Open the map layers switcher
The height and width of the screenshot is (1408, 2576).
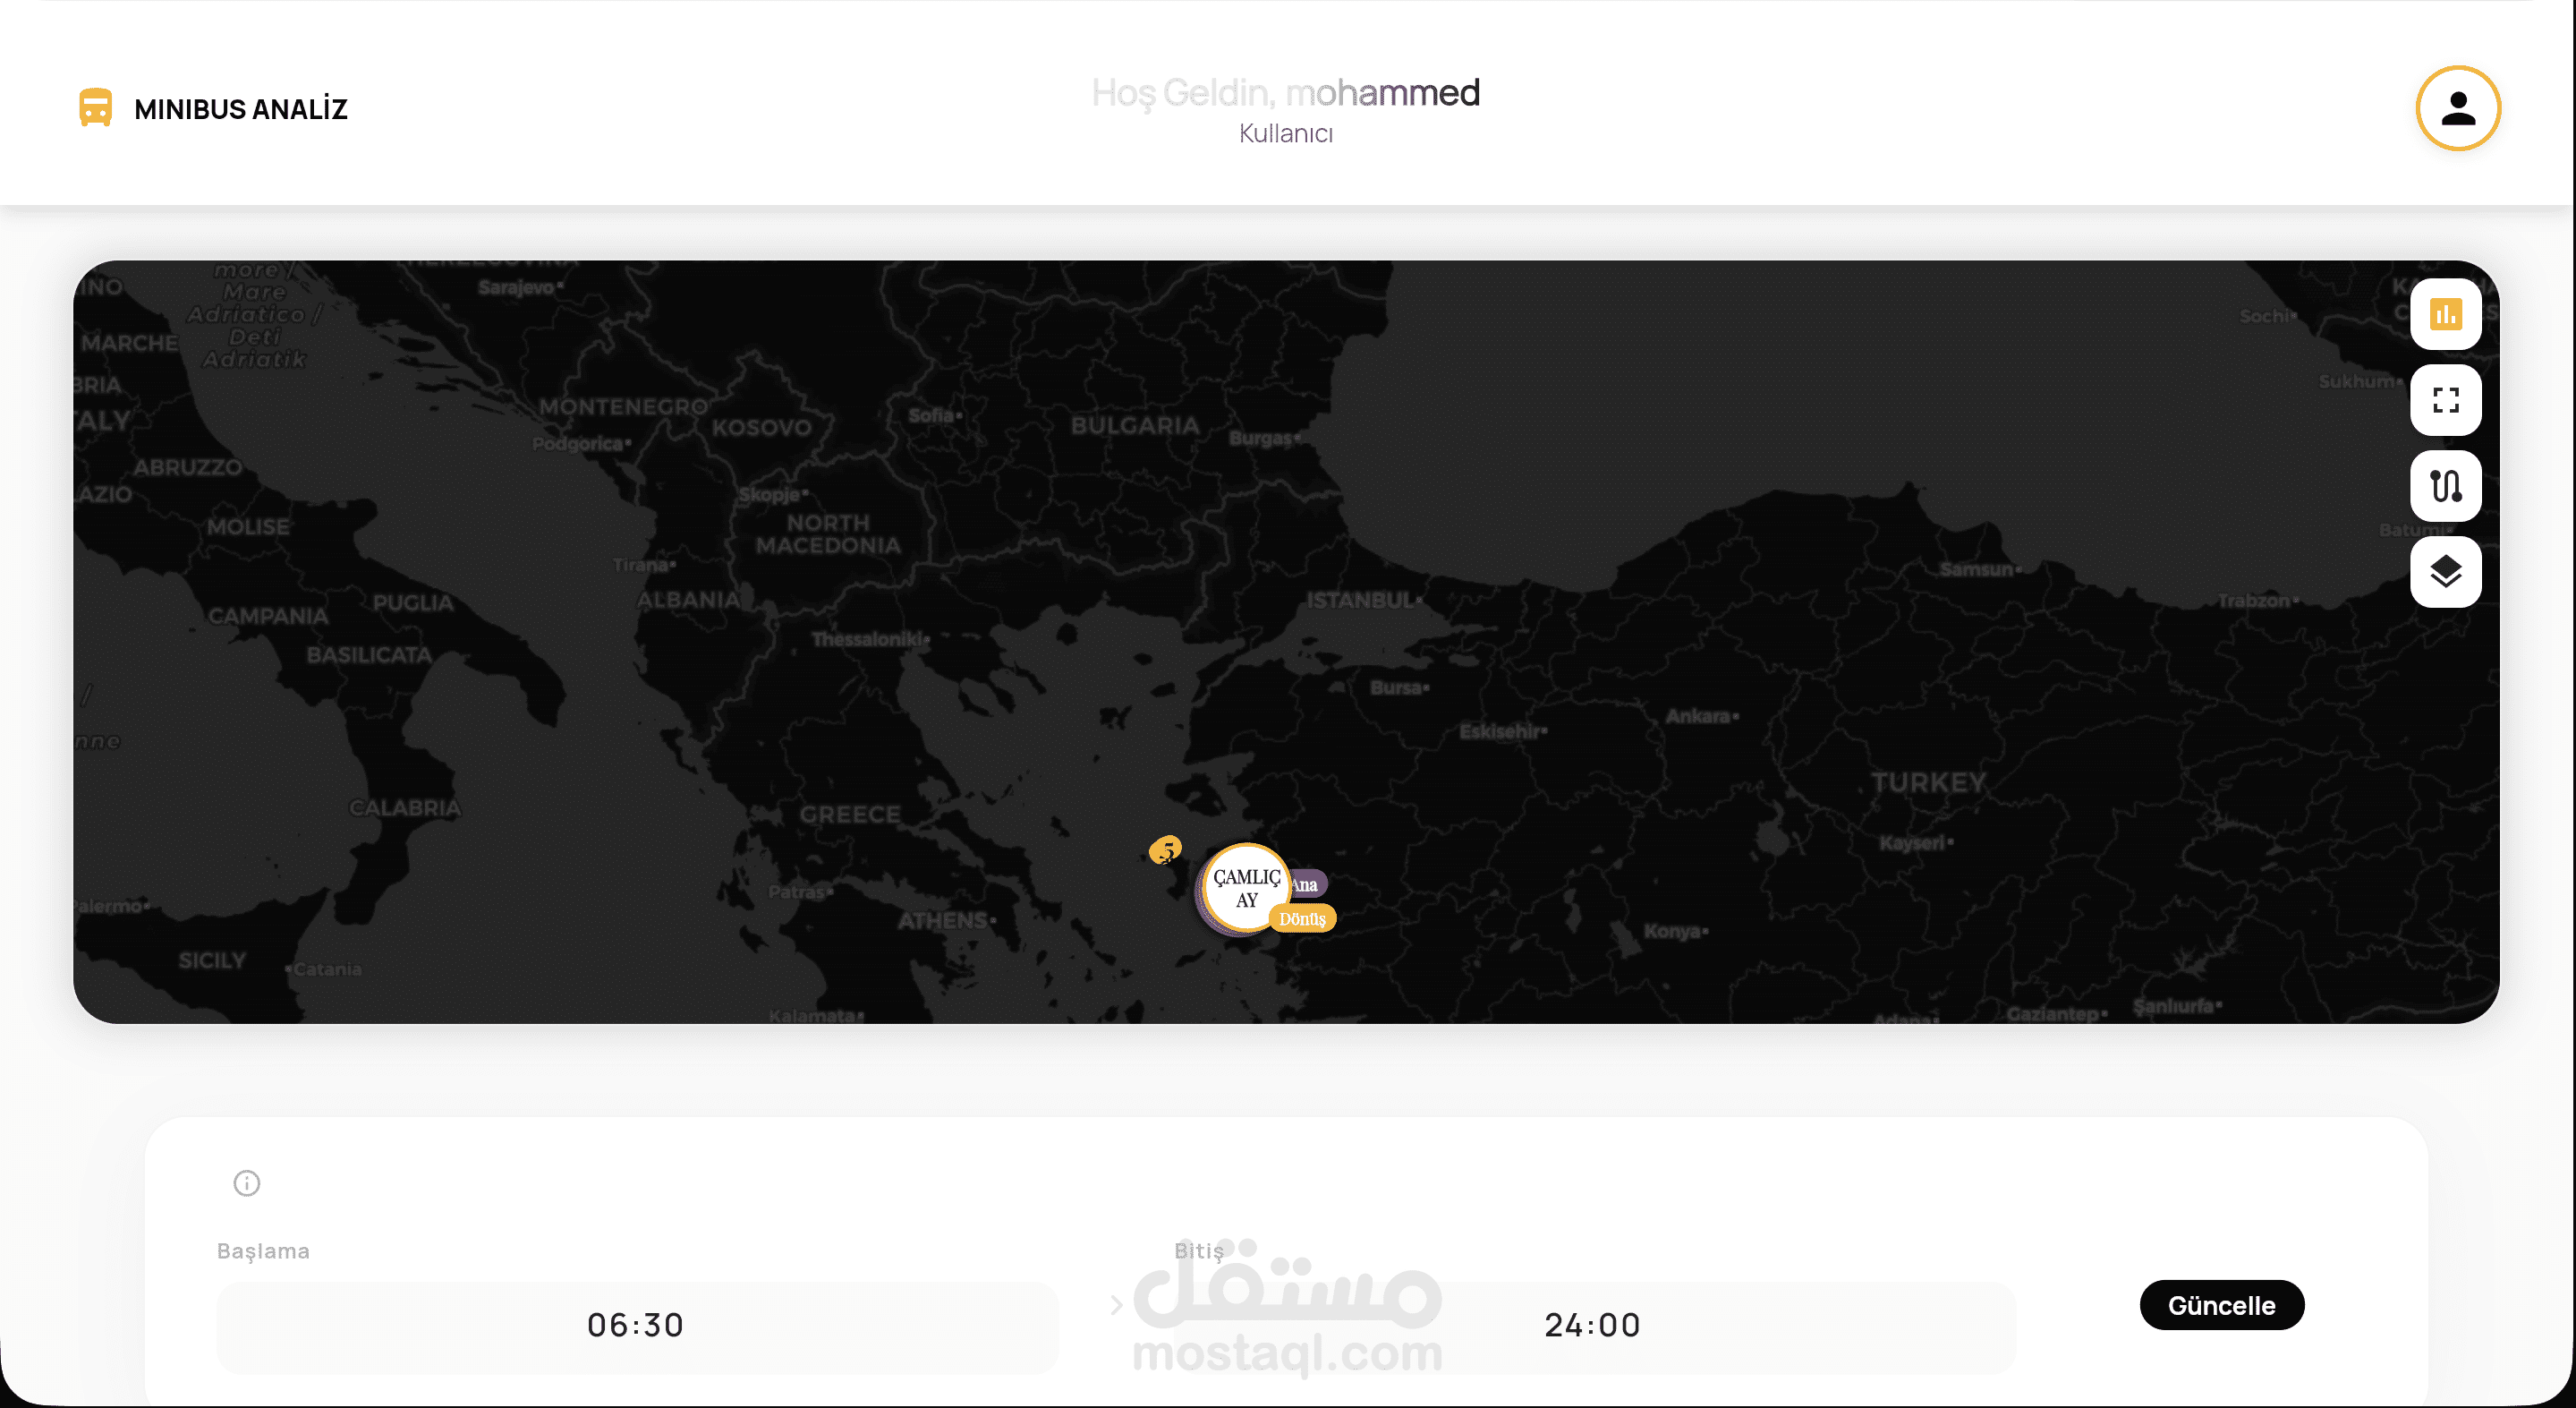point(2446,571)
